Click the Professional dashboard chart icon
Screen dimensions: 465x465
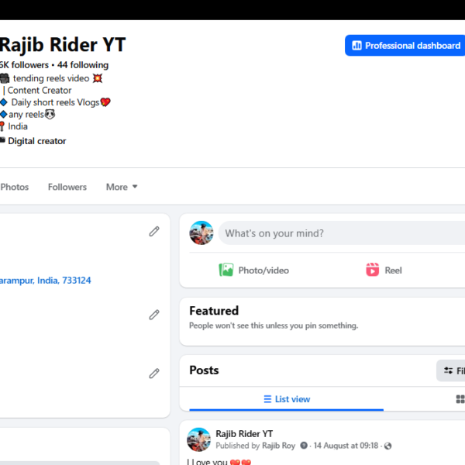click(x=356, y=46)
